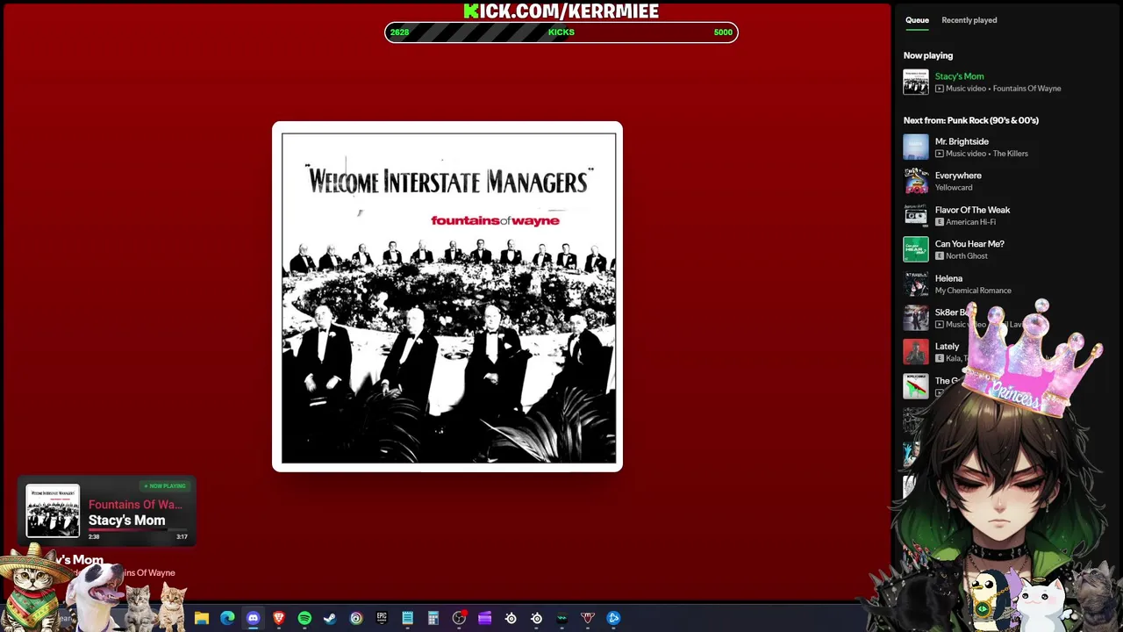Open the Notepad taskbar icon

(407, 618)
